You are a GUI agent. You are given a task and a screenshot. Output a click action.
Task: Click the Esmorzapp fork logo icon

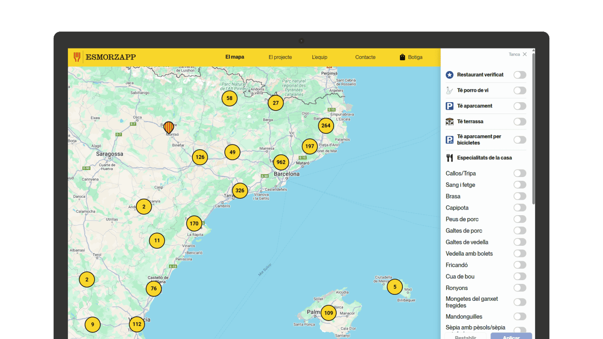pos(77,57)
